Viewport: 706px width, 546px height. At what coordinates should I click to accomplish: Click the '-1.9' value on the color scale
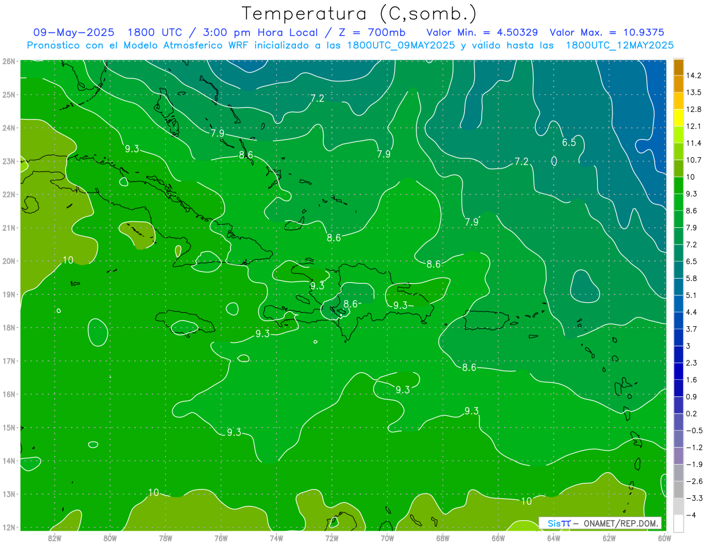tap(694, 464)
